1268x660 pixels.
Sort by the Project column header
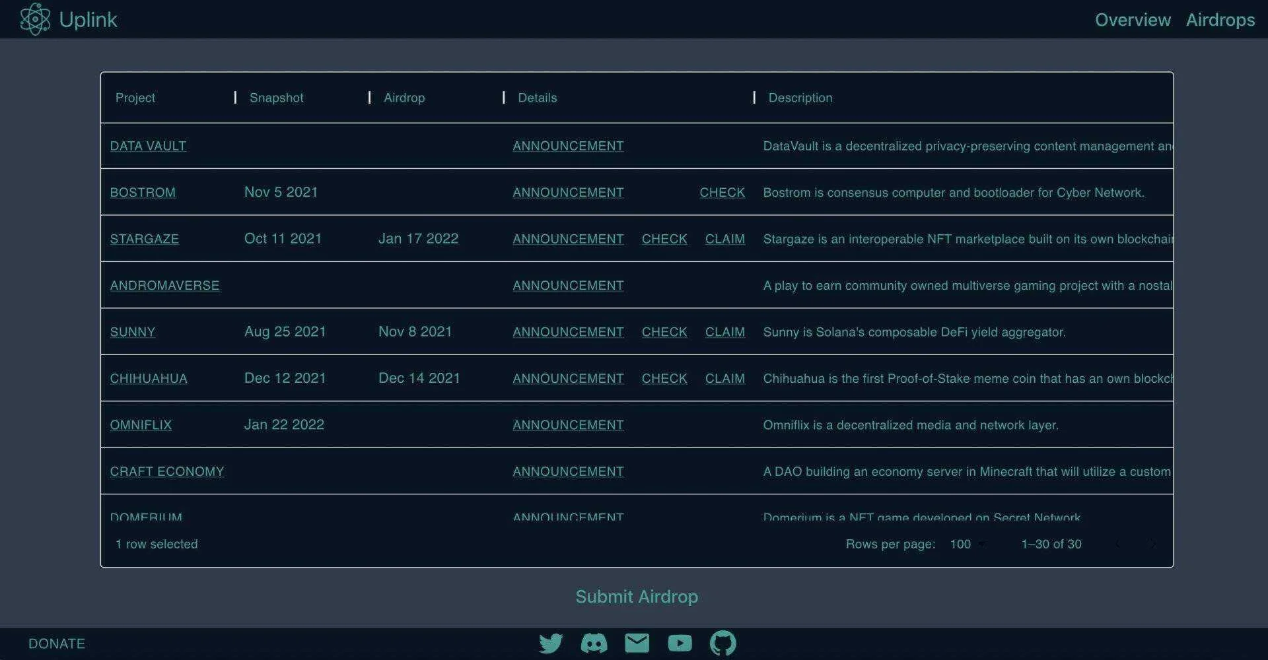coord(135,98)
